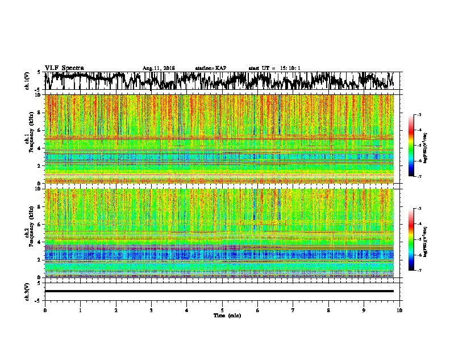
Task: Click time axis tick label "3"
Action: (x=151, y=310)
